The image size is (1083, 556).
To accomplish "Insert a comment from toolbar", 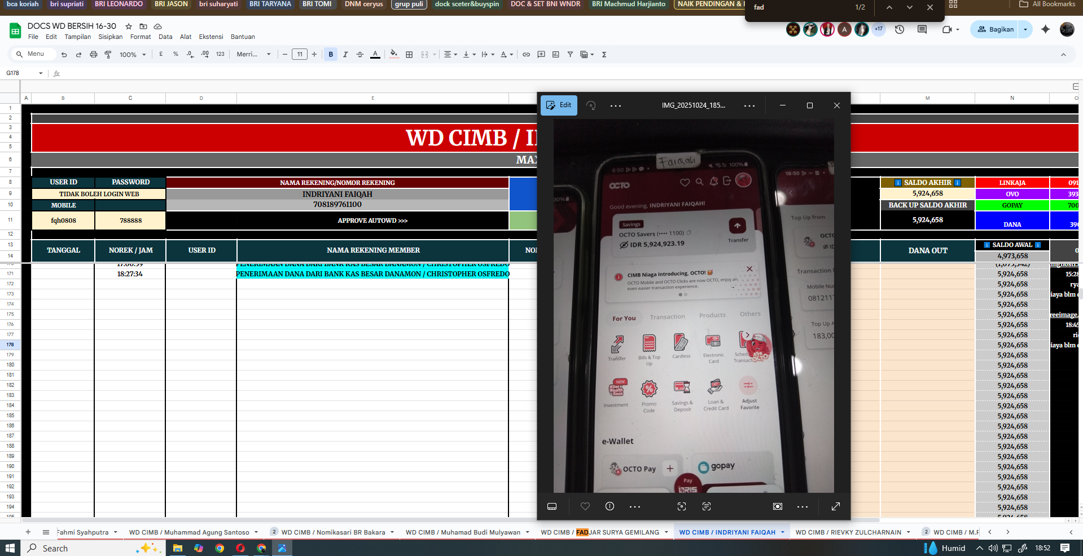I will [x=541, y=55].
